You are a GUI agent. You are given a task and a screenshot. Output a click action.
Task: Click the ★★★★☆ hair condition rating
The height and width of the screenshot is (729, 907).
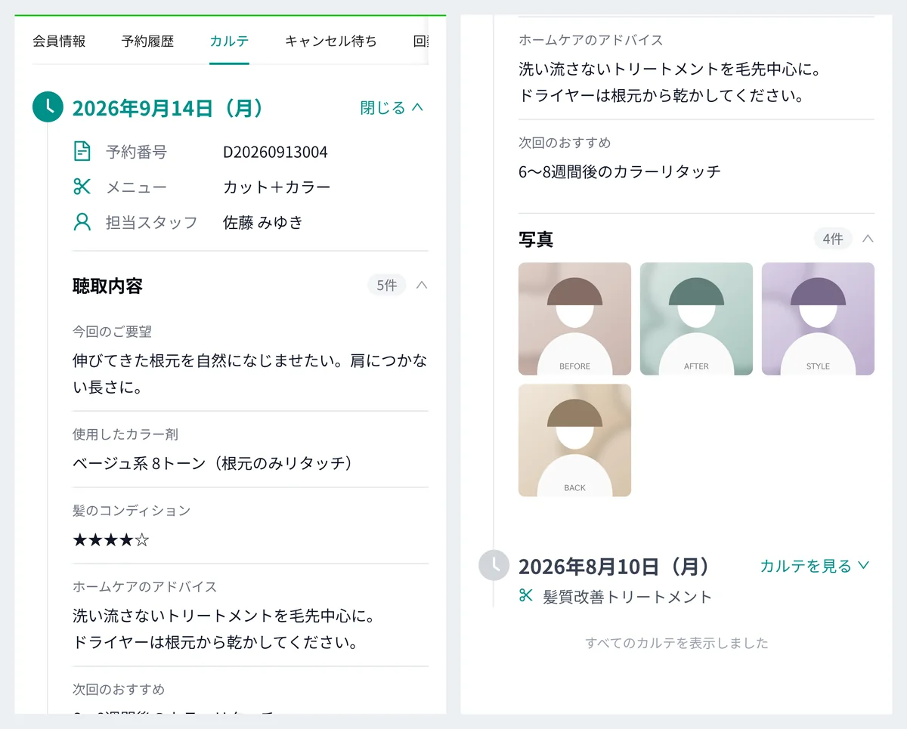click(x=111, y=539)
